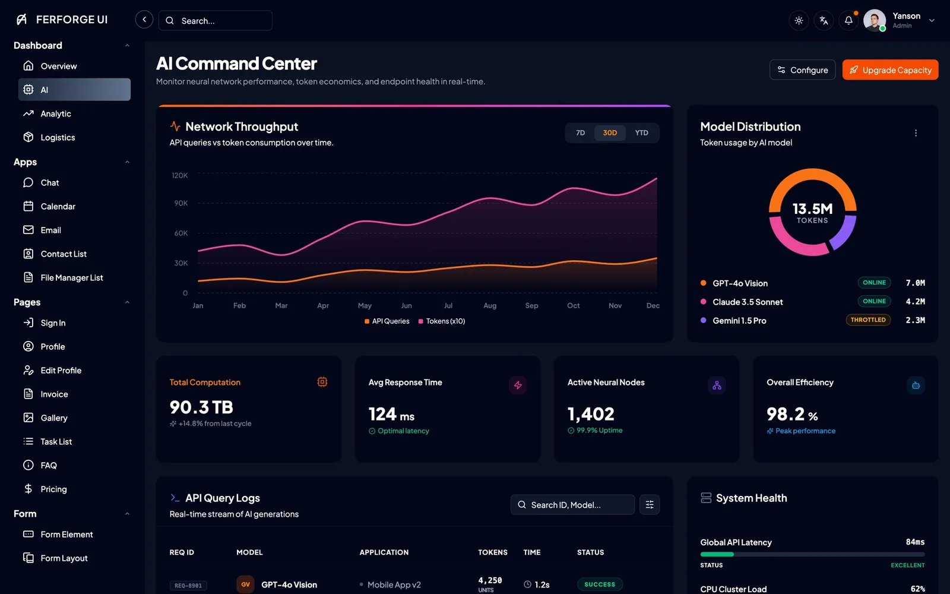
Task: Click the Edit Profile icon
Action: (x=28, y=370)
